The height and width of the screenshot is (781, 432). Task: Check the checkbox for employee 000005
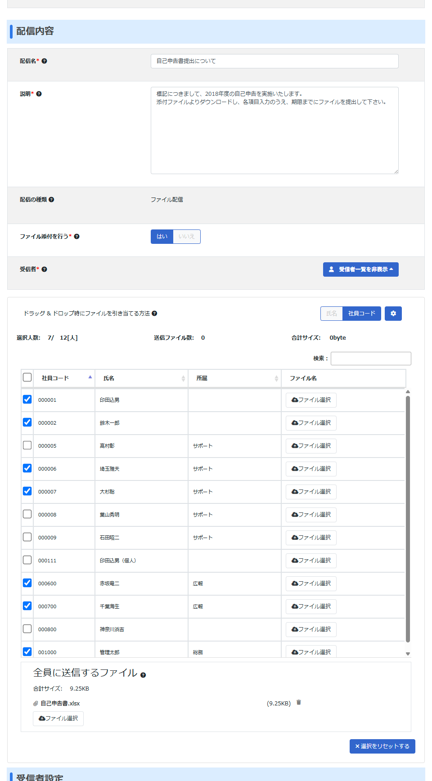pos(27,445)
